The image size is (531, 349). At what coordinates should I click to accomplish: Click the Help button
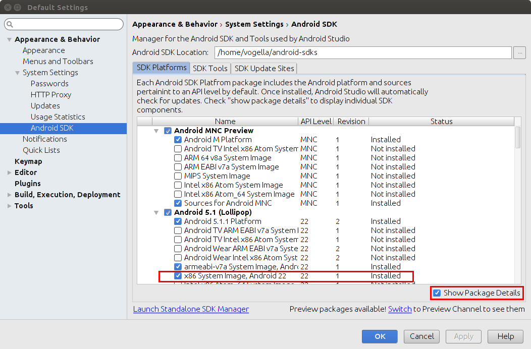coord(506,336)
